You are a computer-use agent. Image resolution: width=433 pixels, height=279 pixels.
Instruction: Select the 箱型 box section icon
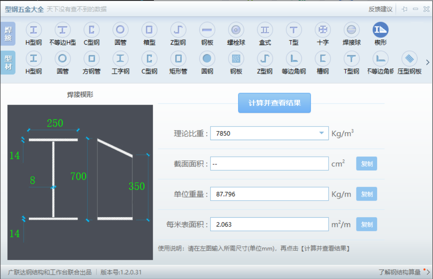click(x=150, y=30)
